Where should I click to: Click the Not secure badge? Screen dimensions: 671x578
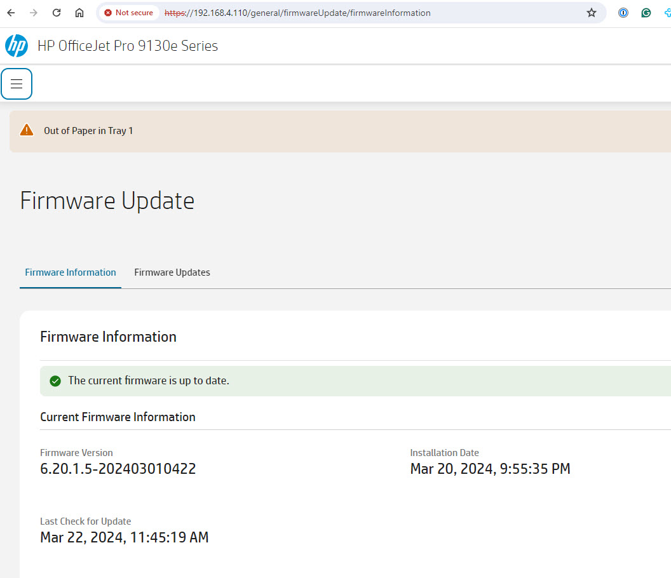tap(129, 13)
